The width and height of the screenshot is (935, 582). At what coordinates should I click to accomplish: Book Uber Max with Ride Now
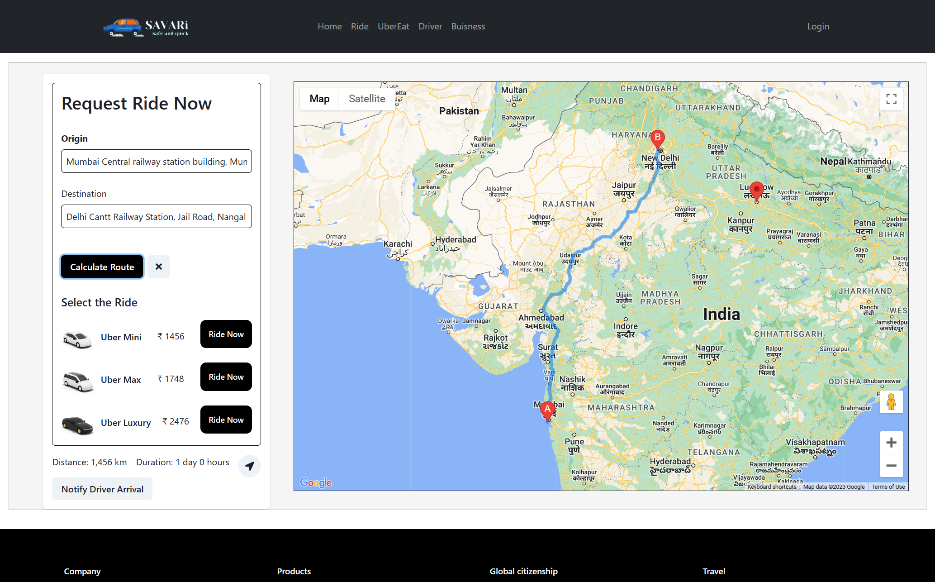tap(226, 377)
